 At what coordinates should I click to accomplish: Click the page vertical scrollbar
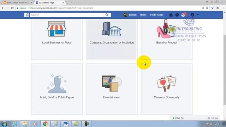coord(225,70)
